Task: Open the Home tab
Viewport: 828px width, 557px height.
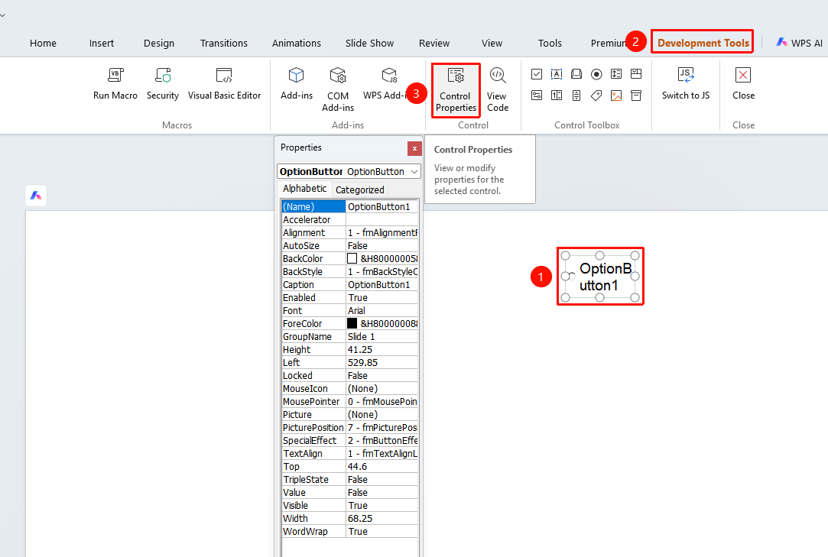Action: pos(44,44)
